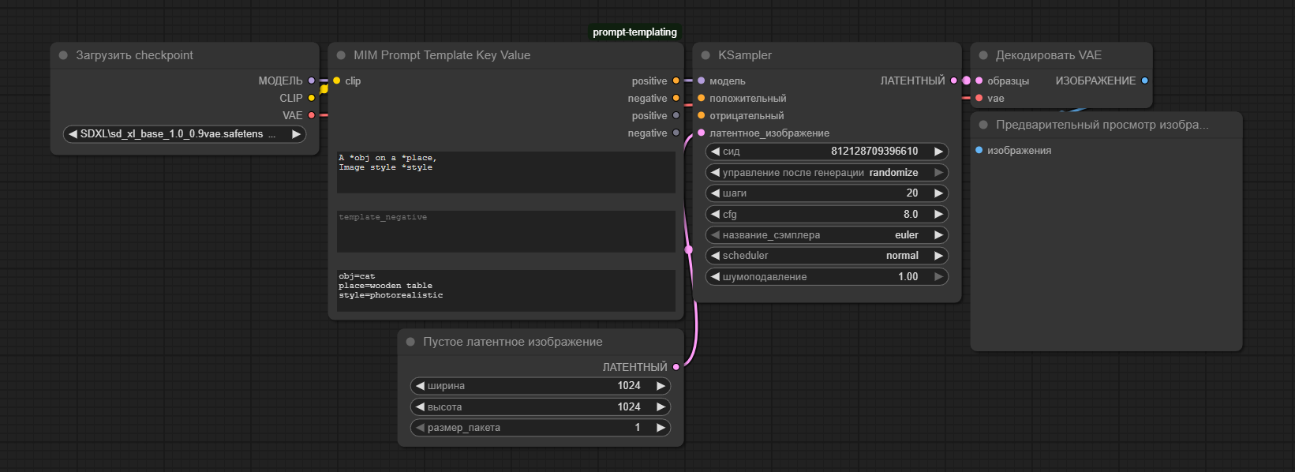Screen dimensions: 1295x472
Task: Increase размер_пакета with right arrow
Action: 661,428
